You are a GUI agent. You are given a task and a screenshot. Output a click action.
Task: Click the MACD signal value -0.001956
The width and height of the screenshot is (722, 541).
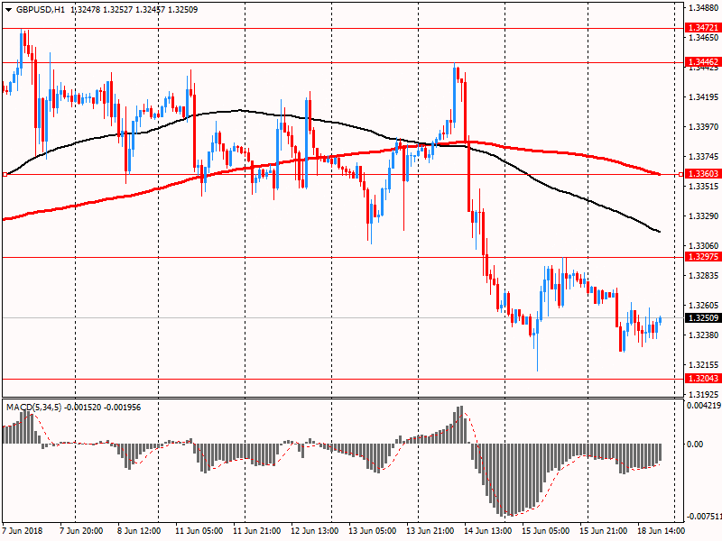122,408
